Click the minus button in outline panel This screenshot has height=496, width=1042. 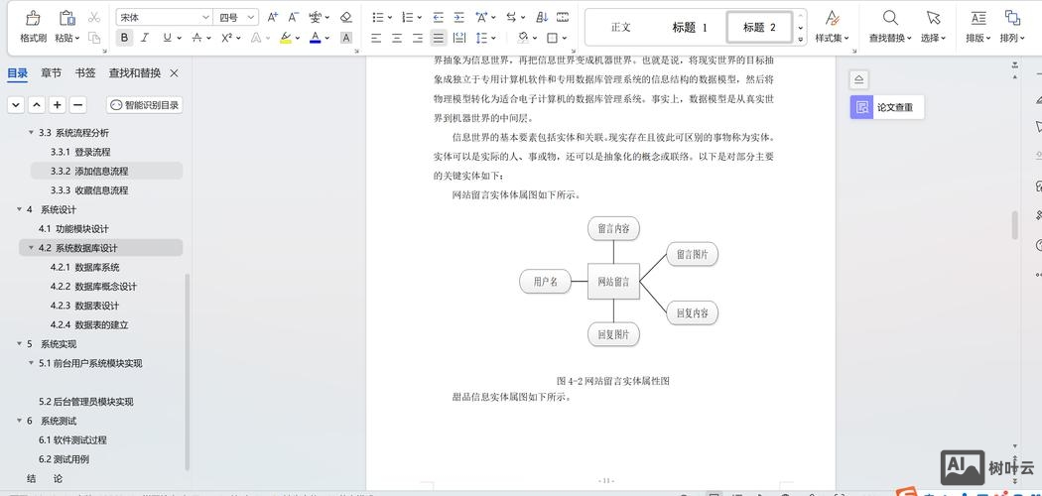click(x=77, y=105)
